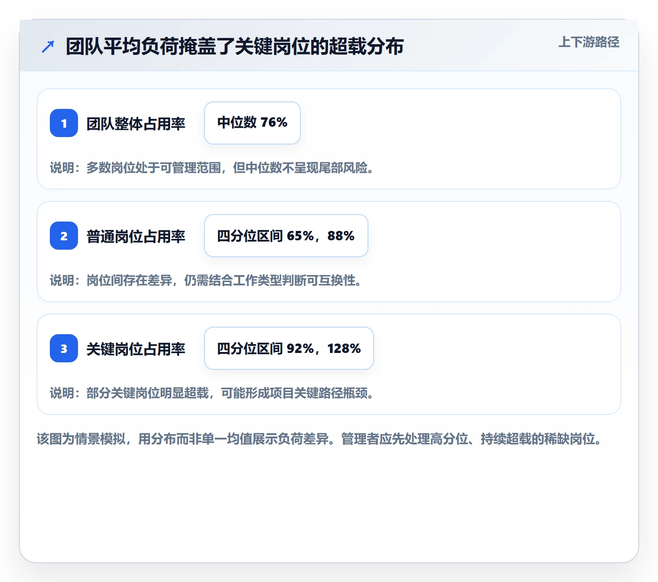Viewport: 658px width, 582px height.
Task: Click the blue arrow icon beside the title
Action: tap(48, 46)
